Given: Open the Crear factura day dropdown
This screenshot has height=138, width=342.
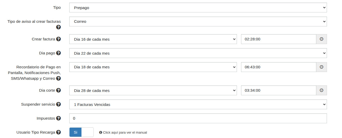Looking at the screenshot, I should (153, 39).
